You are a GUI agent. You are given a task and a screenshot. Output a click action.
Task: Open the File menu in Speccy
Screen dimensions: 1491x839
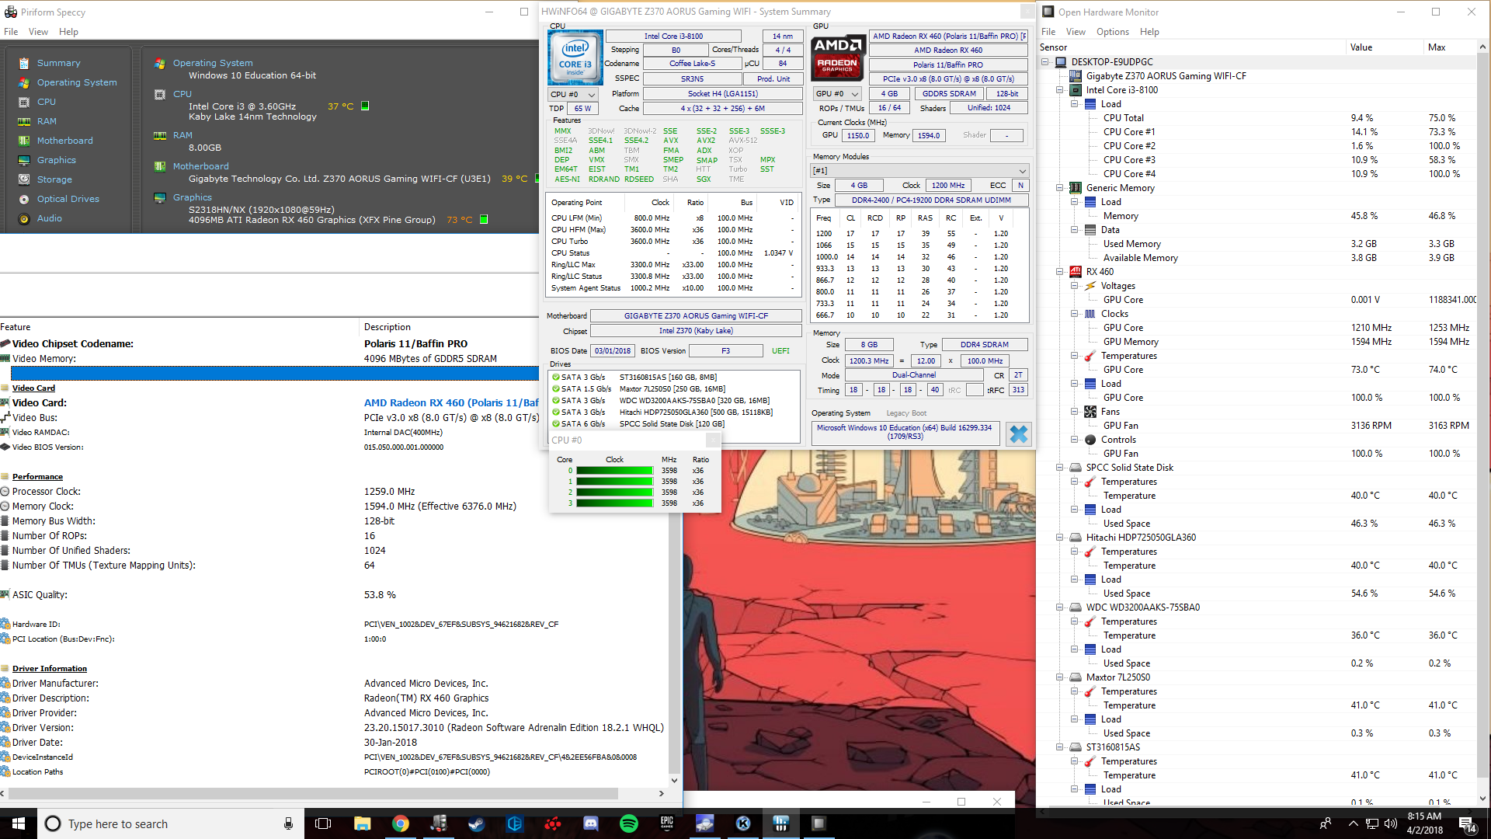tap(11, 32)
